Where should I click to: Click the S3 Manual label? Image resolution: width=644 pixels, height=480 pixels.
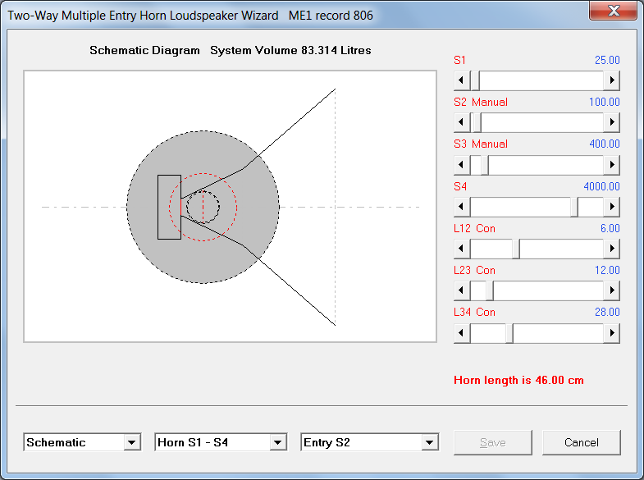point(481,144)
